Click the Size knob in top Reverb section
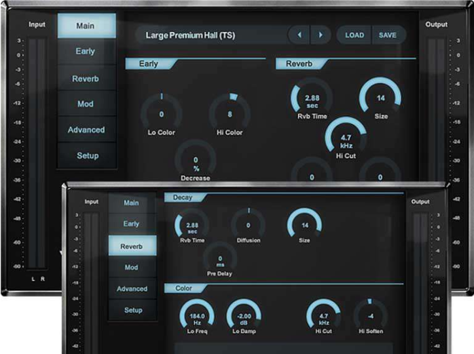This screenshot has height=354, width=474. tap(380, 98)
